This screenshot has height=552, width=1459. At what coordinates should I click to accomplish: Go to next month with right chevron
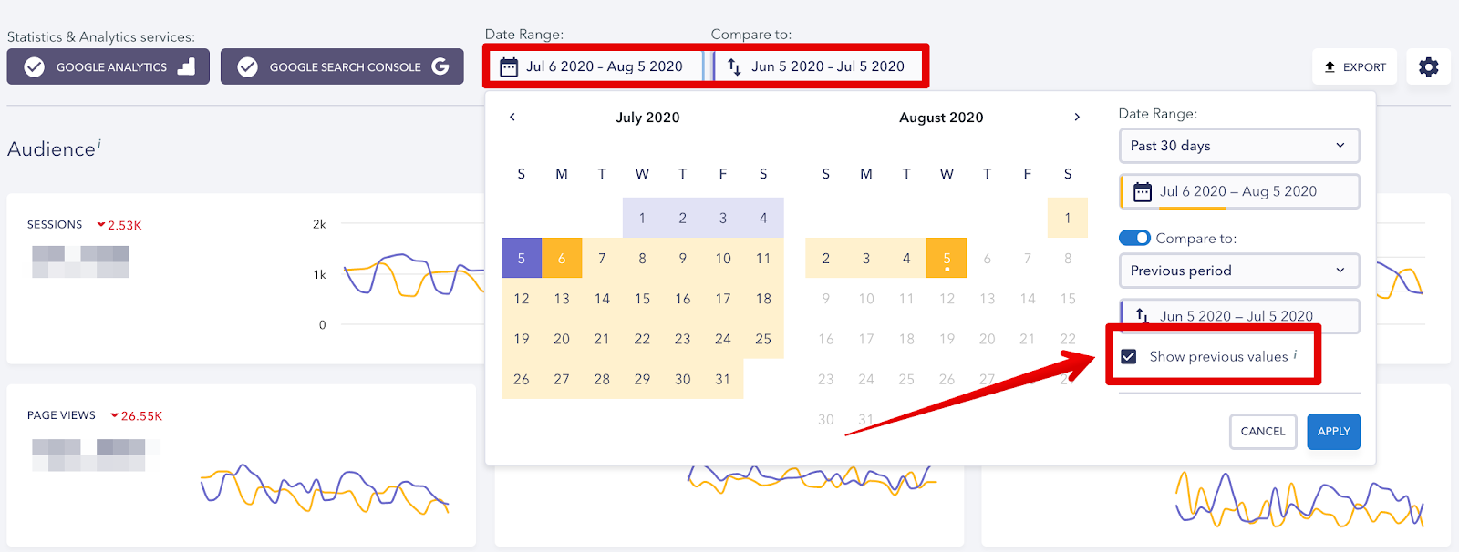click(x=1077, y=117)
